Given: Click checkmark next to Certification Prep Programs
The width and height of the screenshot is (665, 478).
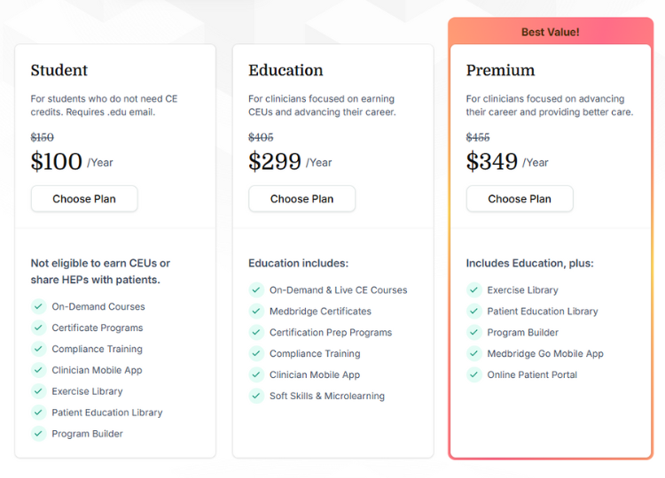Looking at the screenshot, I should coord(256,332).
